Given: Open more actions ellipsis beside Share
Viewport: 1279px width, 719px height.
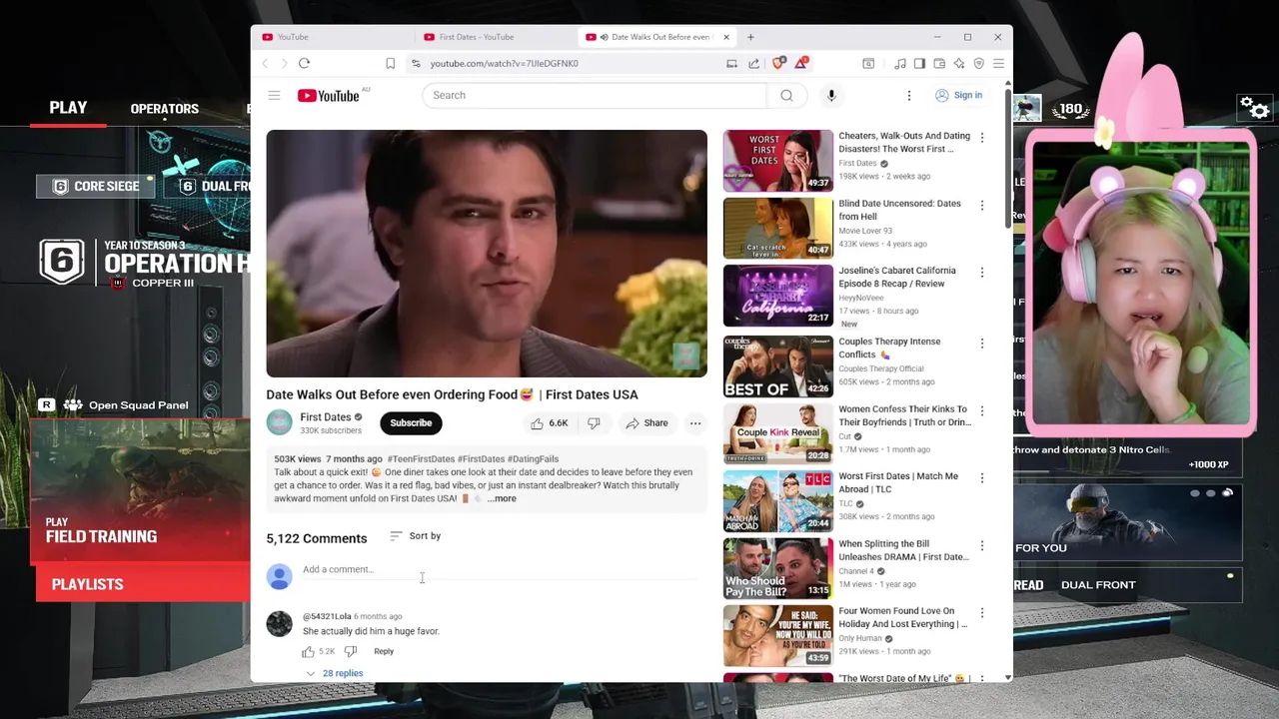Looking at the screenshot, I should tap(695, 423).
